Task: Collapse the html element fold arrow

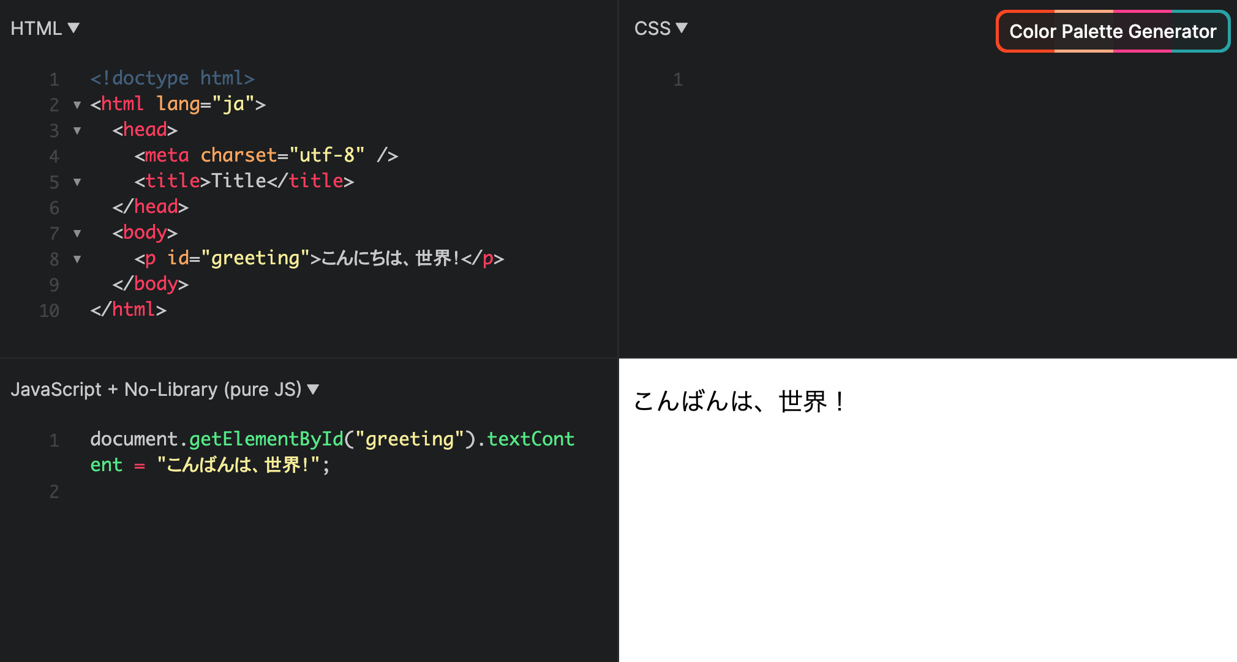Action: pyautogui.click(x=77, y=105)
